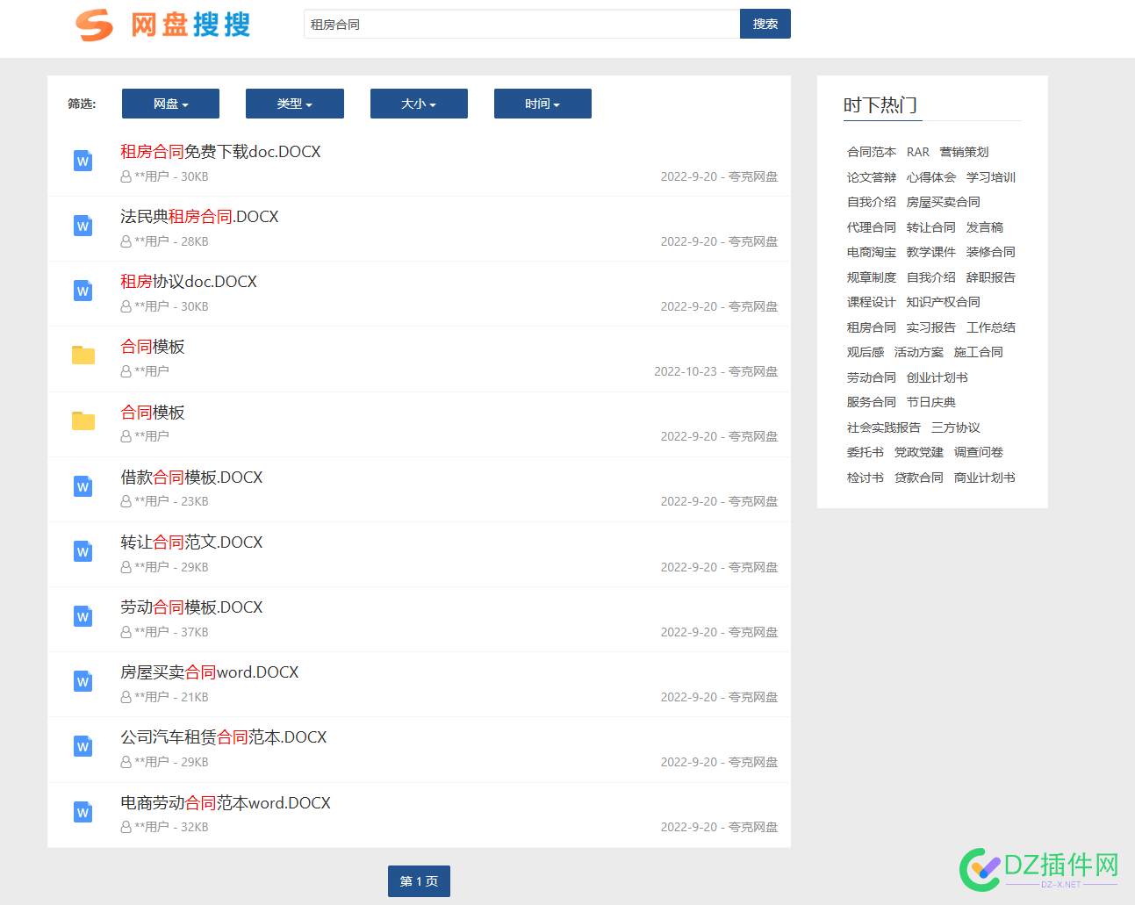
Task: Click hot tag RAR
Action: (x=918, y=152)
